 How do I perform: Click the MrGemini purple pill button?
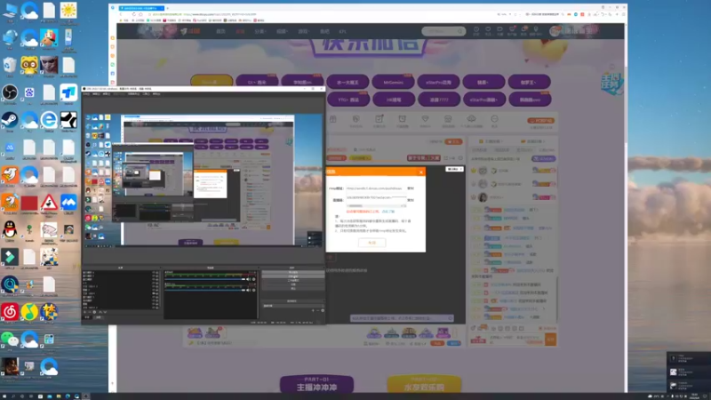pos(393,82)
